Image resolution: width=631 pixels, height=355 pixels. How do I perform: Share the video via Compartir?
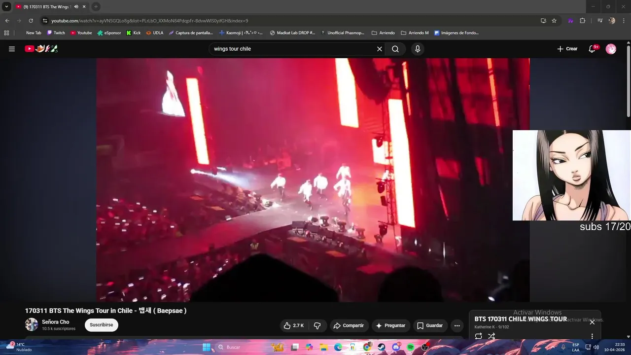point(349,325)
